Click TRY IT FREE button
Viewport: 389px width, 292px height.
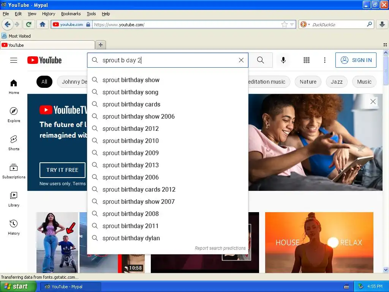(62, 170)
